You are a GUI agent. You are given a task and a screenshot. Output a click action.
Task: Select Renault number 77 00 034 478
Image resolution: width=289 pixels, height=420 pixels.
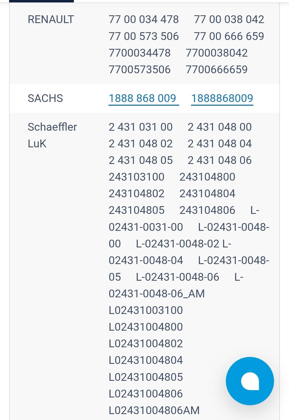click(x=144, y=19)
